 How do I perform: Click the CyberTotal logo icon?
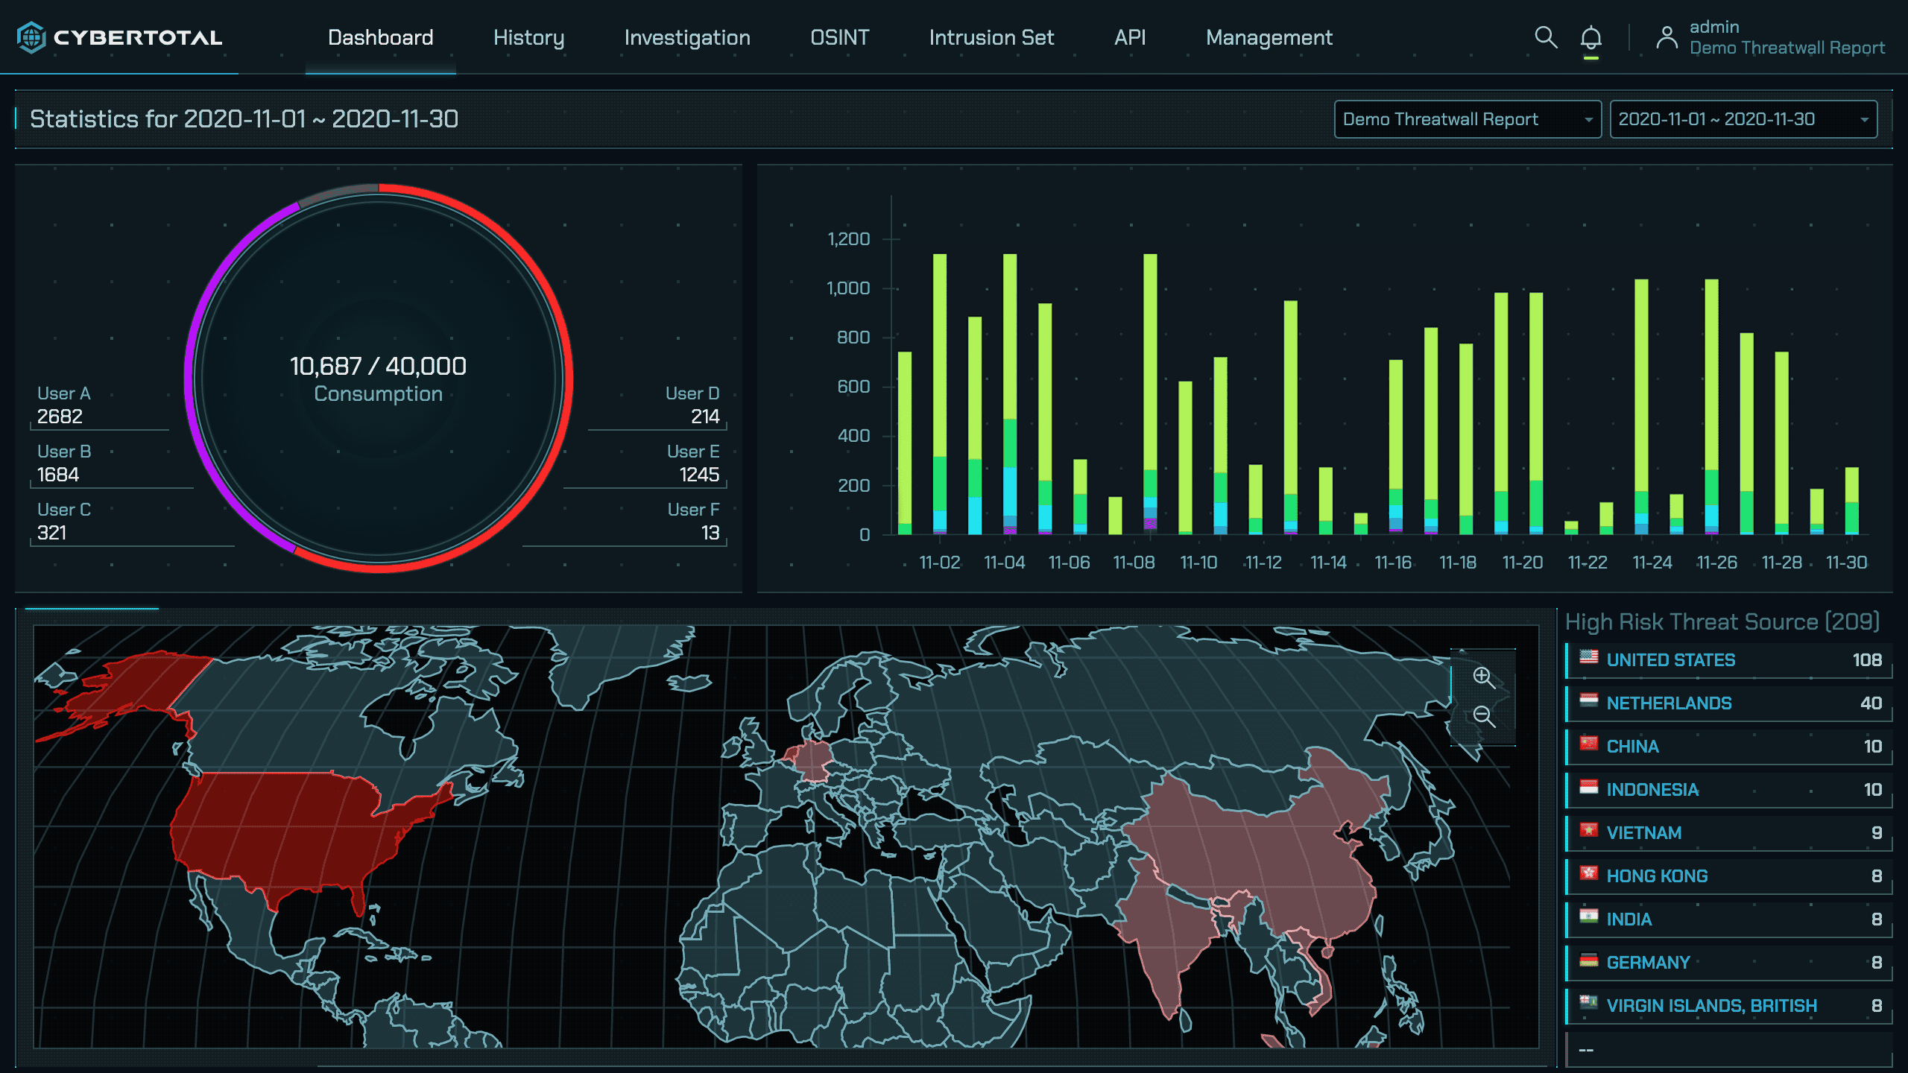(x=31, y=37)
